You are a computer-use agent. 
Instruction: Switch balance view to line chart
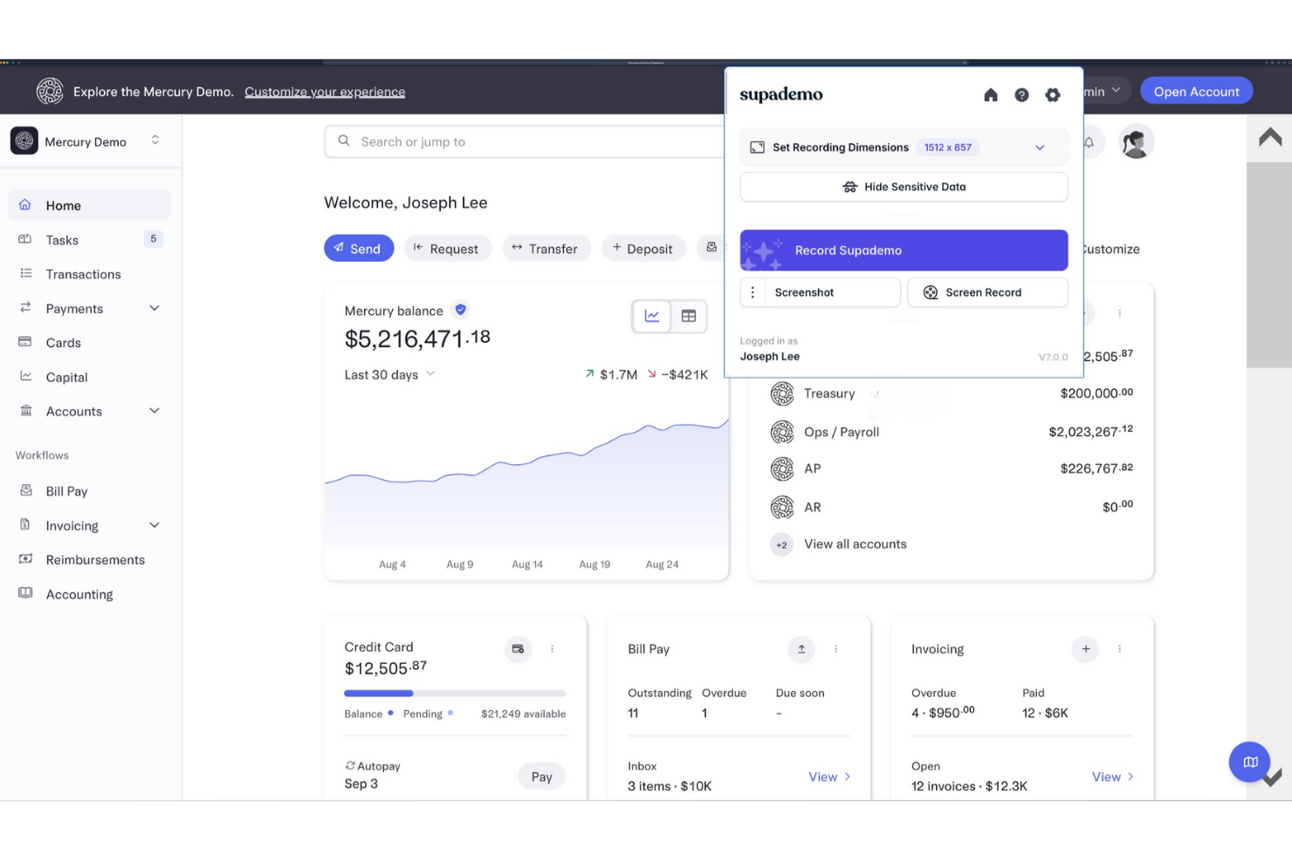click(651, 316)
